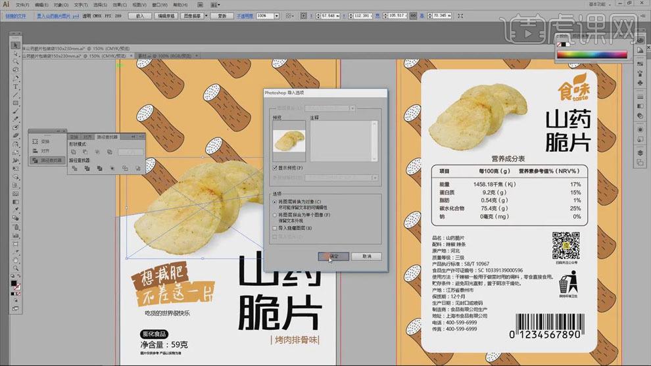Click the Divide pathfinder icon

click(x=75, y=168)
